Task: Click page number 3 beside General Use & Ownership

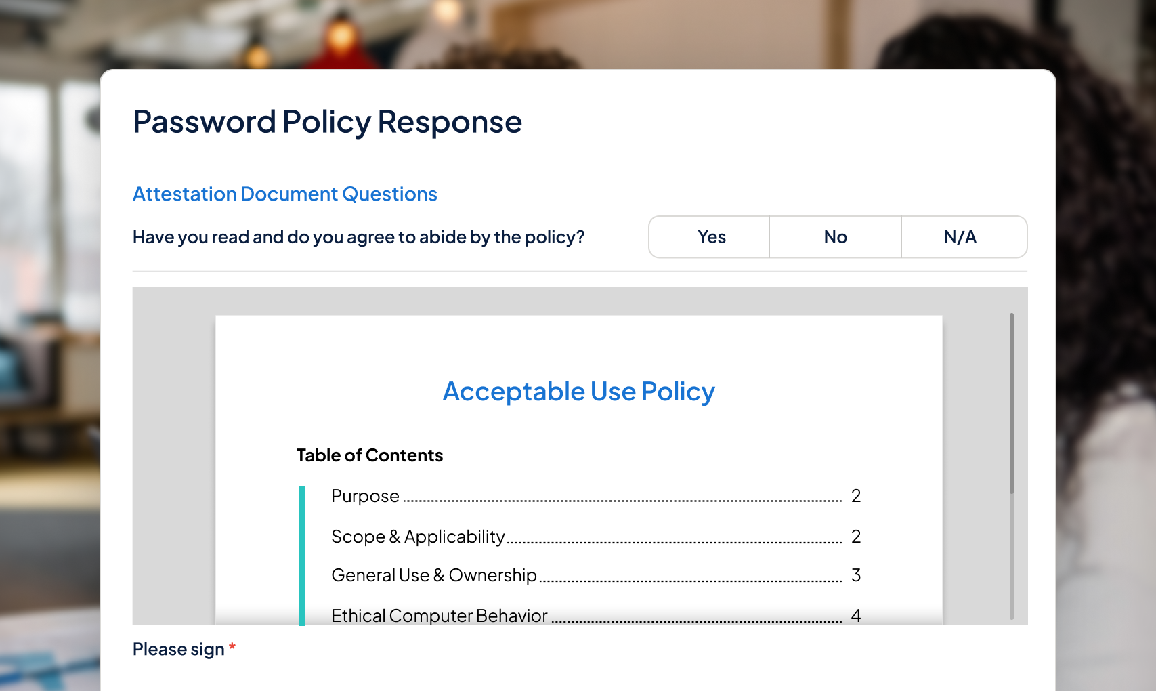Action: click(x=856, y=576)
